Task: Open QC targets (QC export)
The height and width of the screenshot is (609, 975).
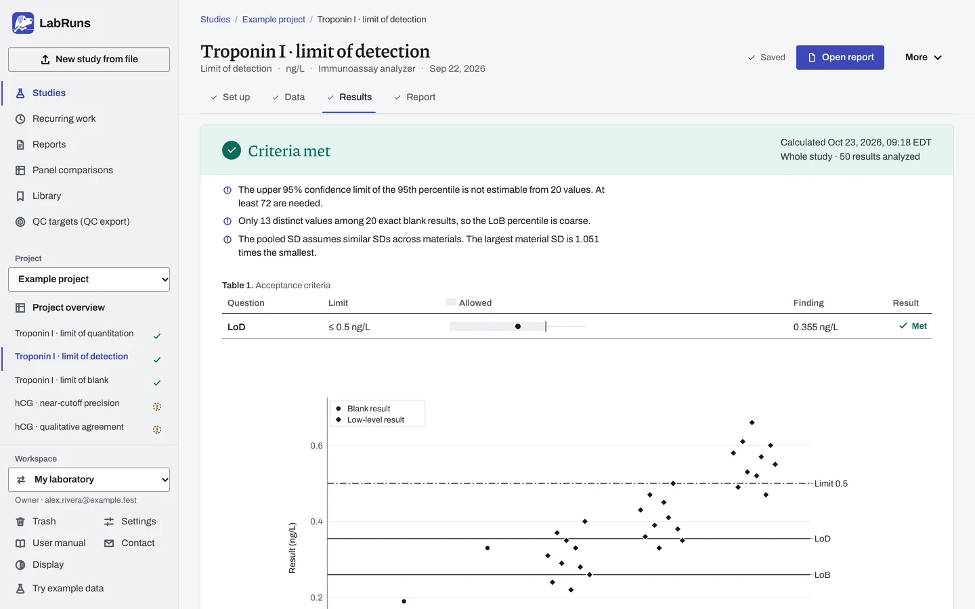Action: (81, 222)
